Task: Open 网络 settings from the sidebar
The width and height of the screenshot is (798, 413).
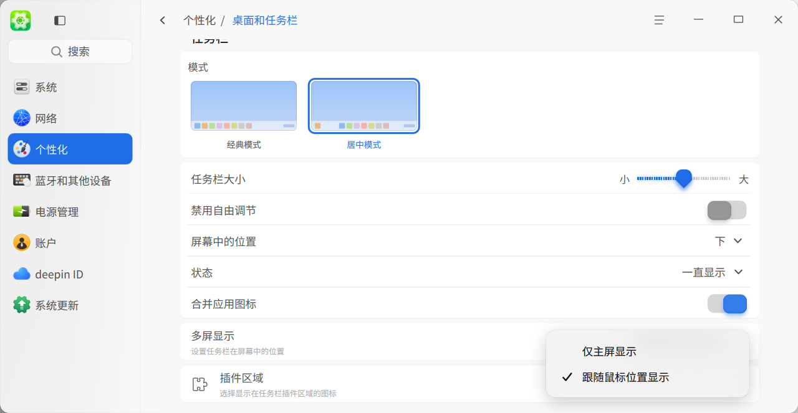Action: (70, 118)
